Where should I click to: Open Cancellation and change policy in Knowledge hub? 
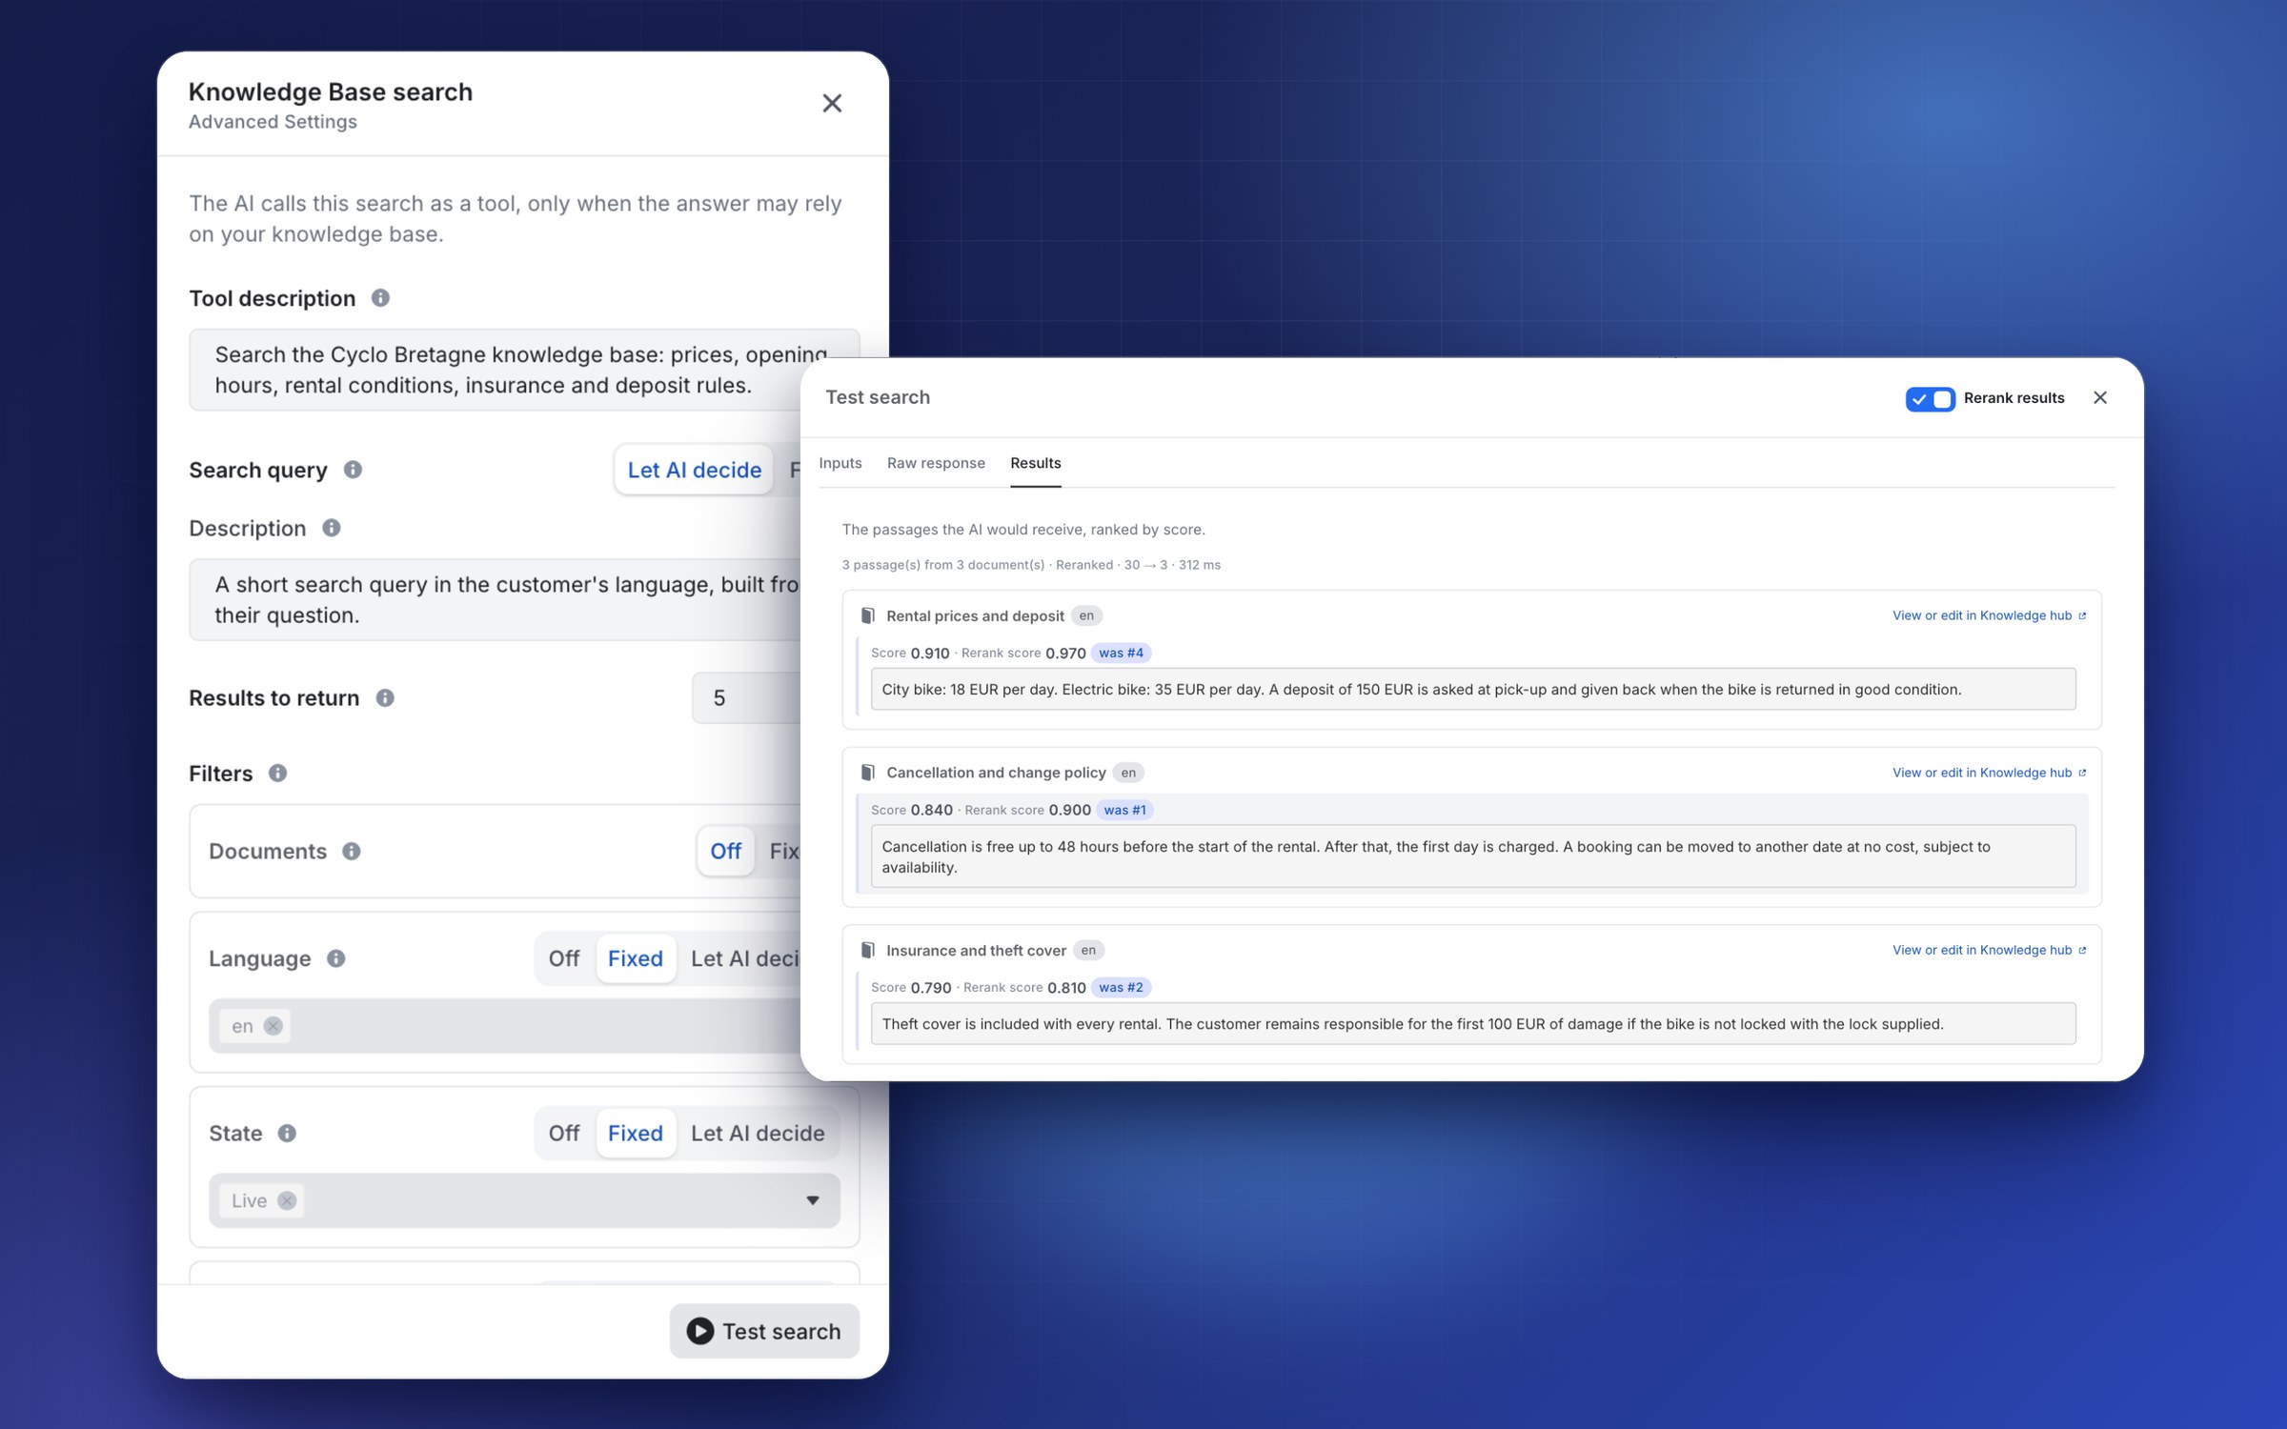pyautogui.click(x=1989, y=773)
